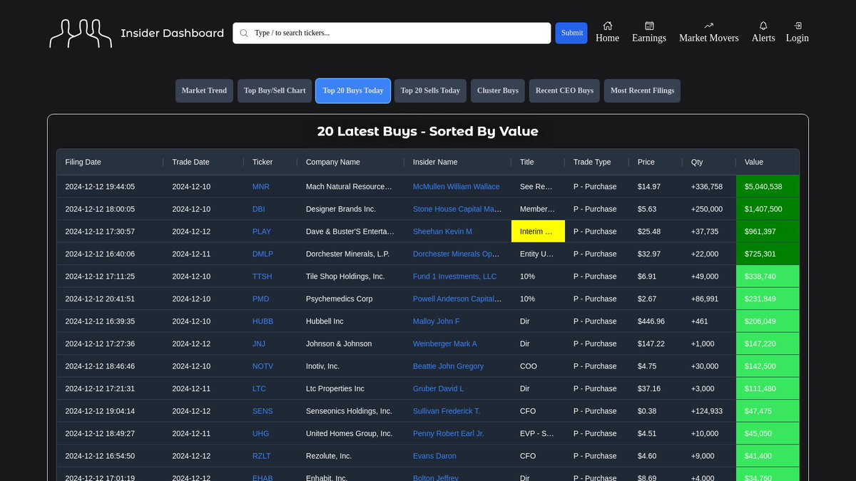Open insider Malloy John F link
Viewport: 856px width, 481px height.
(437, 321)
